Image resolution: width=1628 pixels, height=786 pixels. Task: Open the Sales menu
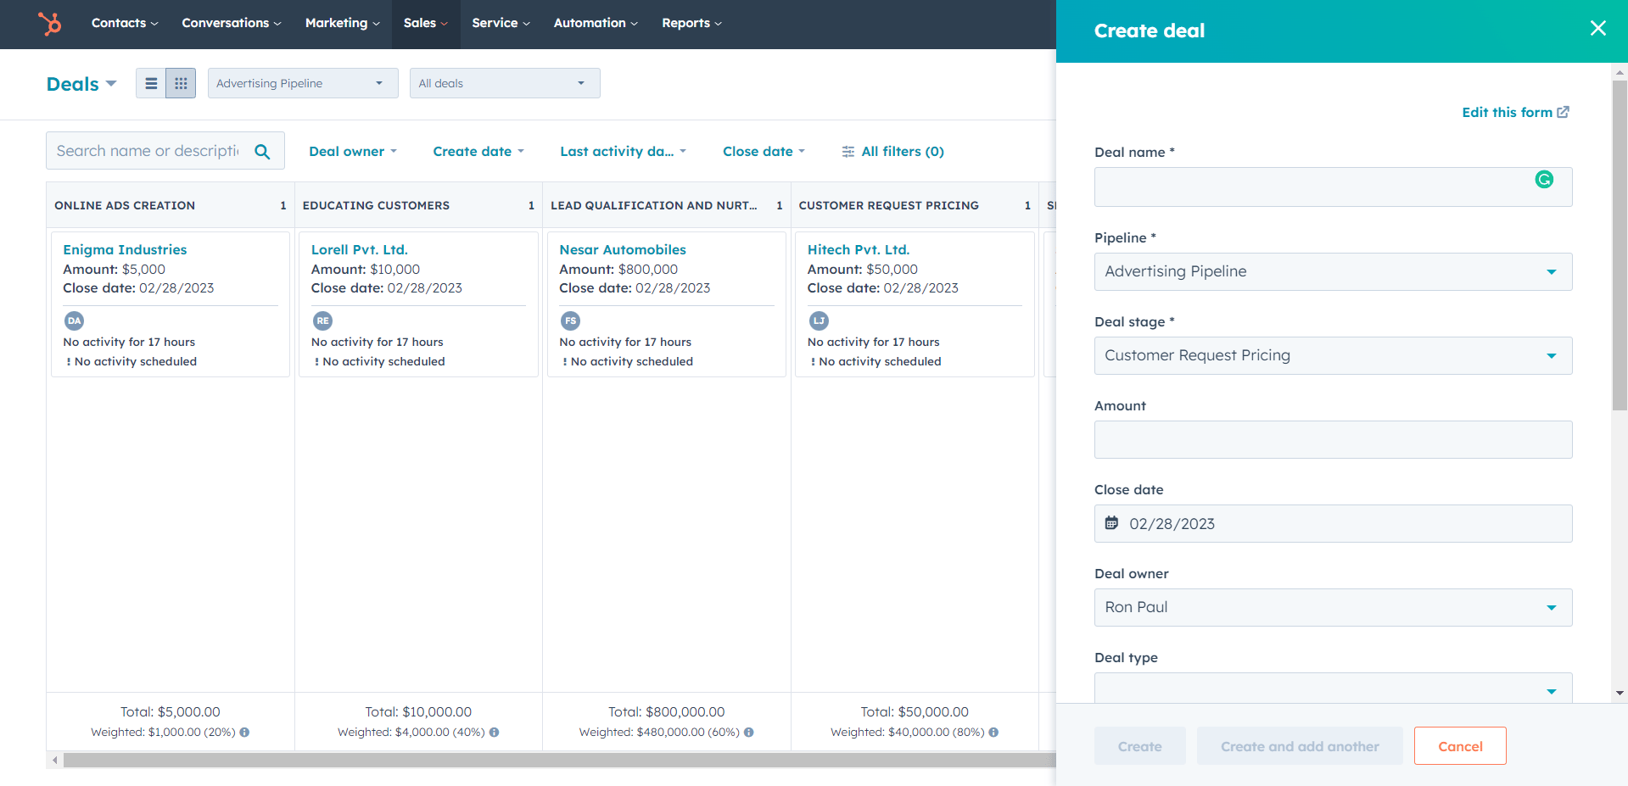[x=426, y=23]
